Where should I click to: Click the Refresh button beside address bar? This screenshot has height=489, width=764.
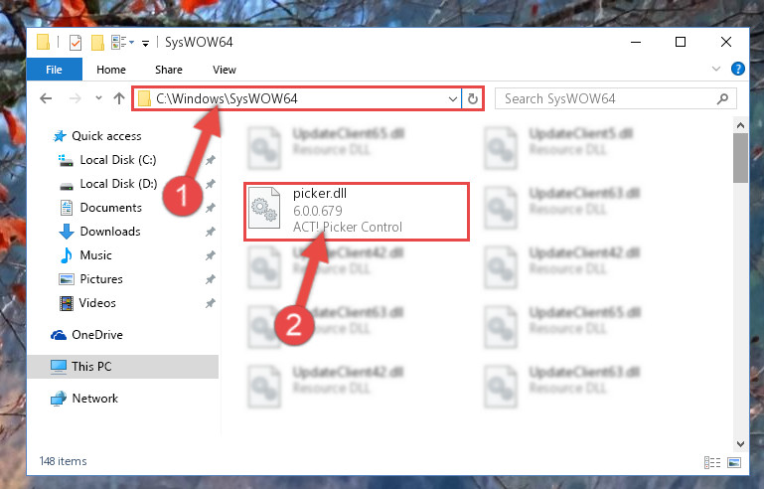coord(473,99)
